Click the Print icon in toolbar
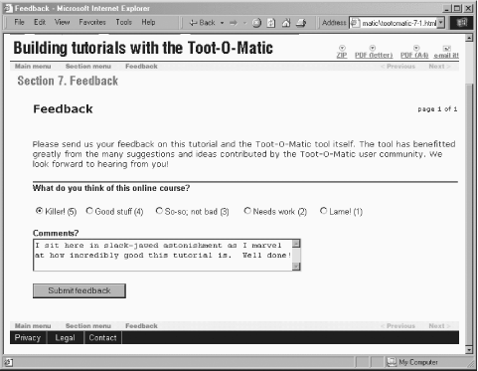 click(x=301, y=23)
